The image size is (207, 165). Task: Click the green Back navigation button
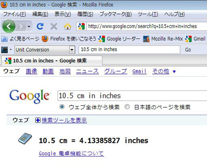pyautogui.click(x=9, y=26)
